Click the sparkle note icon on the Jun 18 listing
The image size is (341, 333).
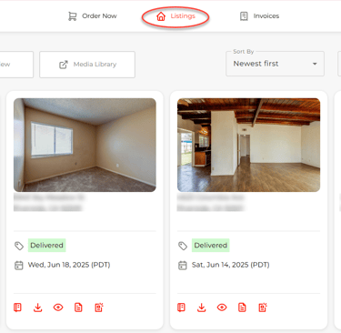[99, 308]
